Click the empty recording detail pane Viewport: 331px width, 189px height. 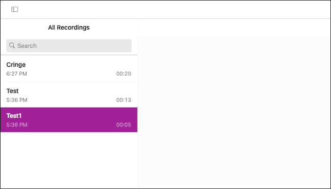pyautogui.click(x=234, y=112)
